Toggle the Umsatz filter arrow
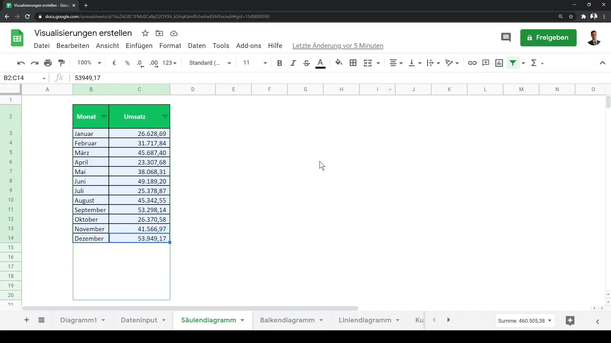This screenshot has width=611, height=343. [165, 117]
